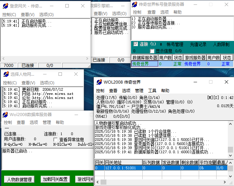This screenshot has width=234, height=186.
Task: Toggle the 连接 checkbox in login server
Action: tap(135, 44)
